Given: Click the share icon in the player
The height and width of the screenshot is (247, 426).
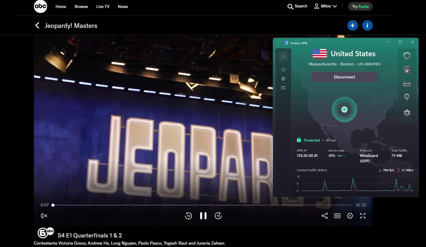Looking at the screenshot, I should click(325, 216).
